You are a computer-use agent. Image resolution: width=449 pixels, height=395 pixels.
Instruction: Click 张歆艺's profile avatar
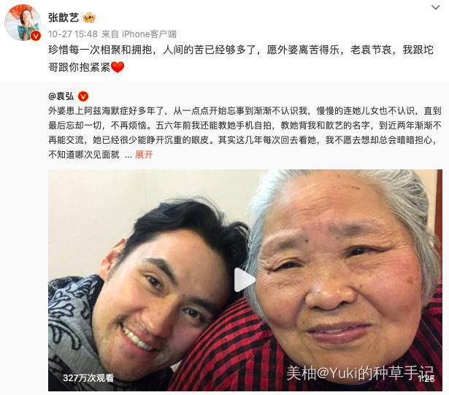[x=23, y=23]
